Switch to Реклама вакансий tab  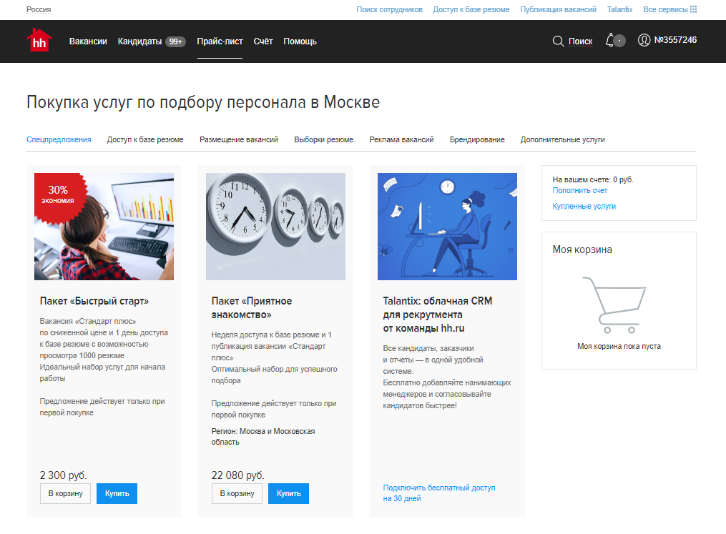pos(401,139)
